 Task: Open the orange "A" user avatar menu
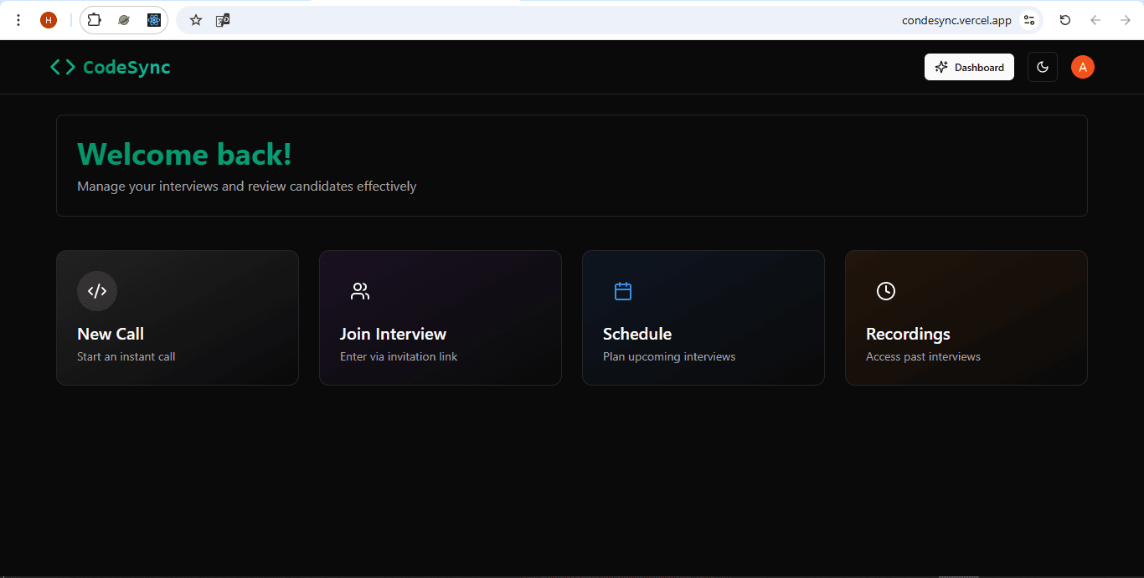tap(1083, 67)
